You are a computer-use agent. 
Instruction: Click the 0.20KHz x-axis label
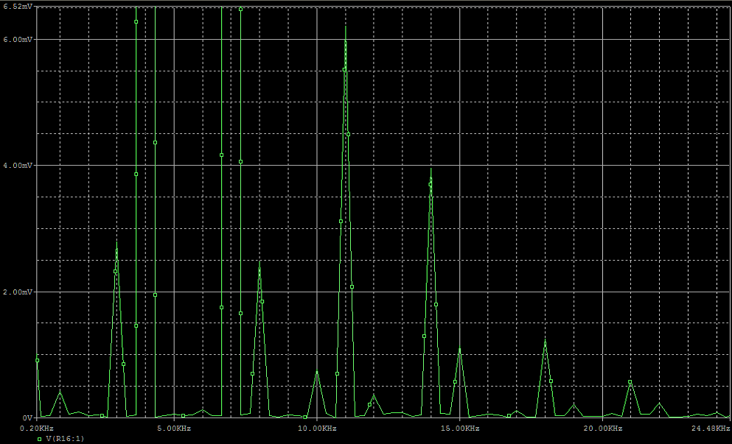(x=38, y=428)
